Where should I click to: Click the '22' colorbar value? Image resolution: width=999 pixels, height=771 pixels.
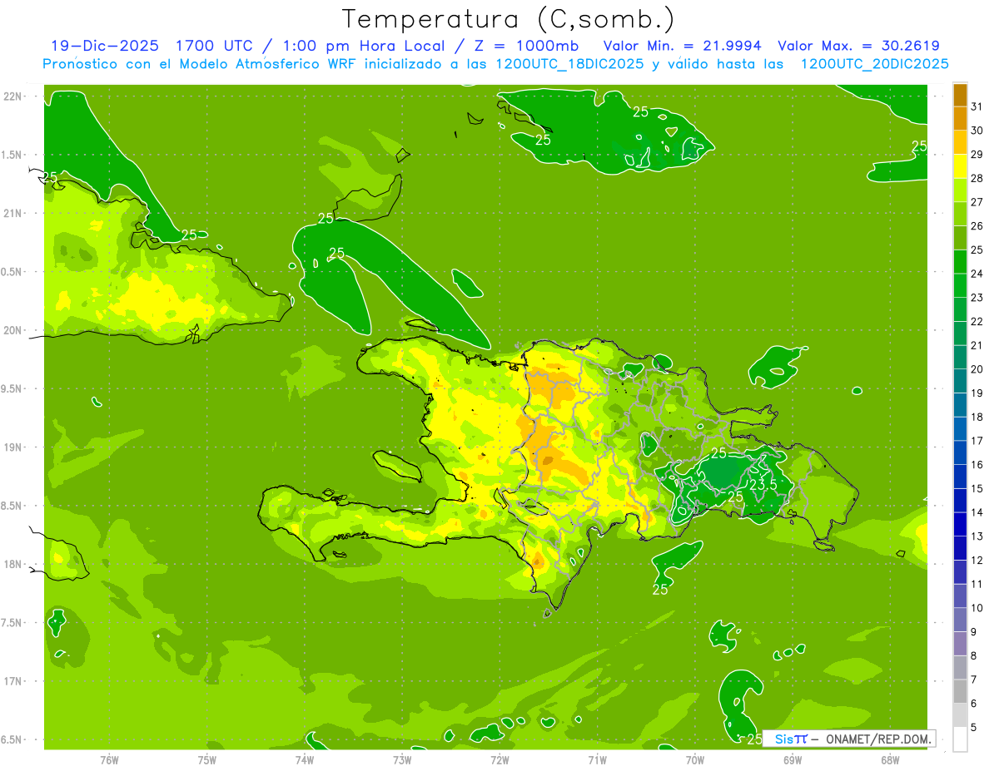coord(977,322)
